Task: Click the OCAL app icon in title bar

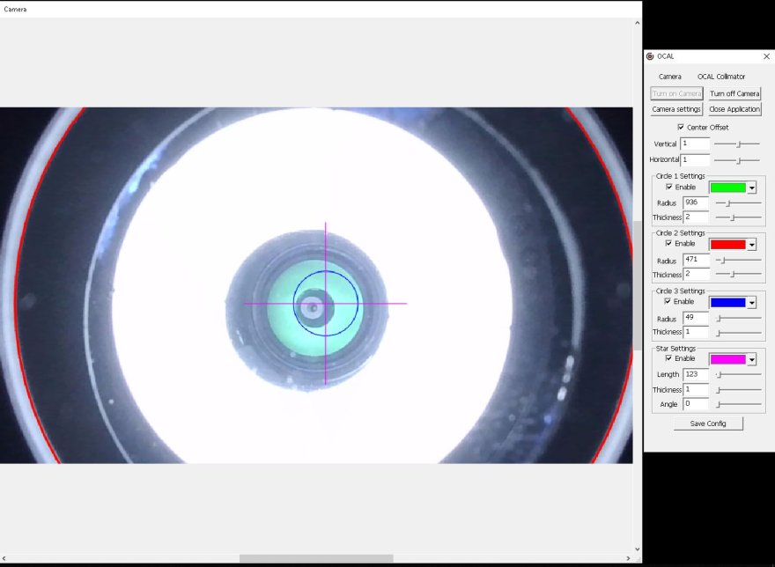Action: coord(650,56)
